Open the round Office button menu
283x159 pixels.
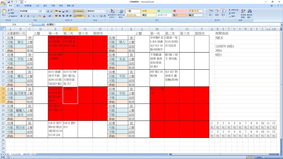click(x=3, y=3)
